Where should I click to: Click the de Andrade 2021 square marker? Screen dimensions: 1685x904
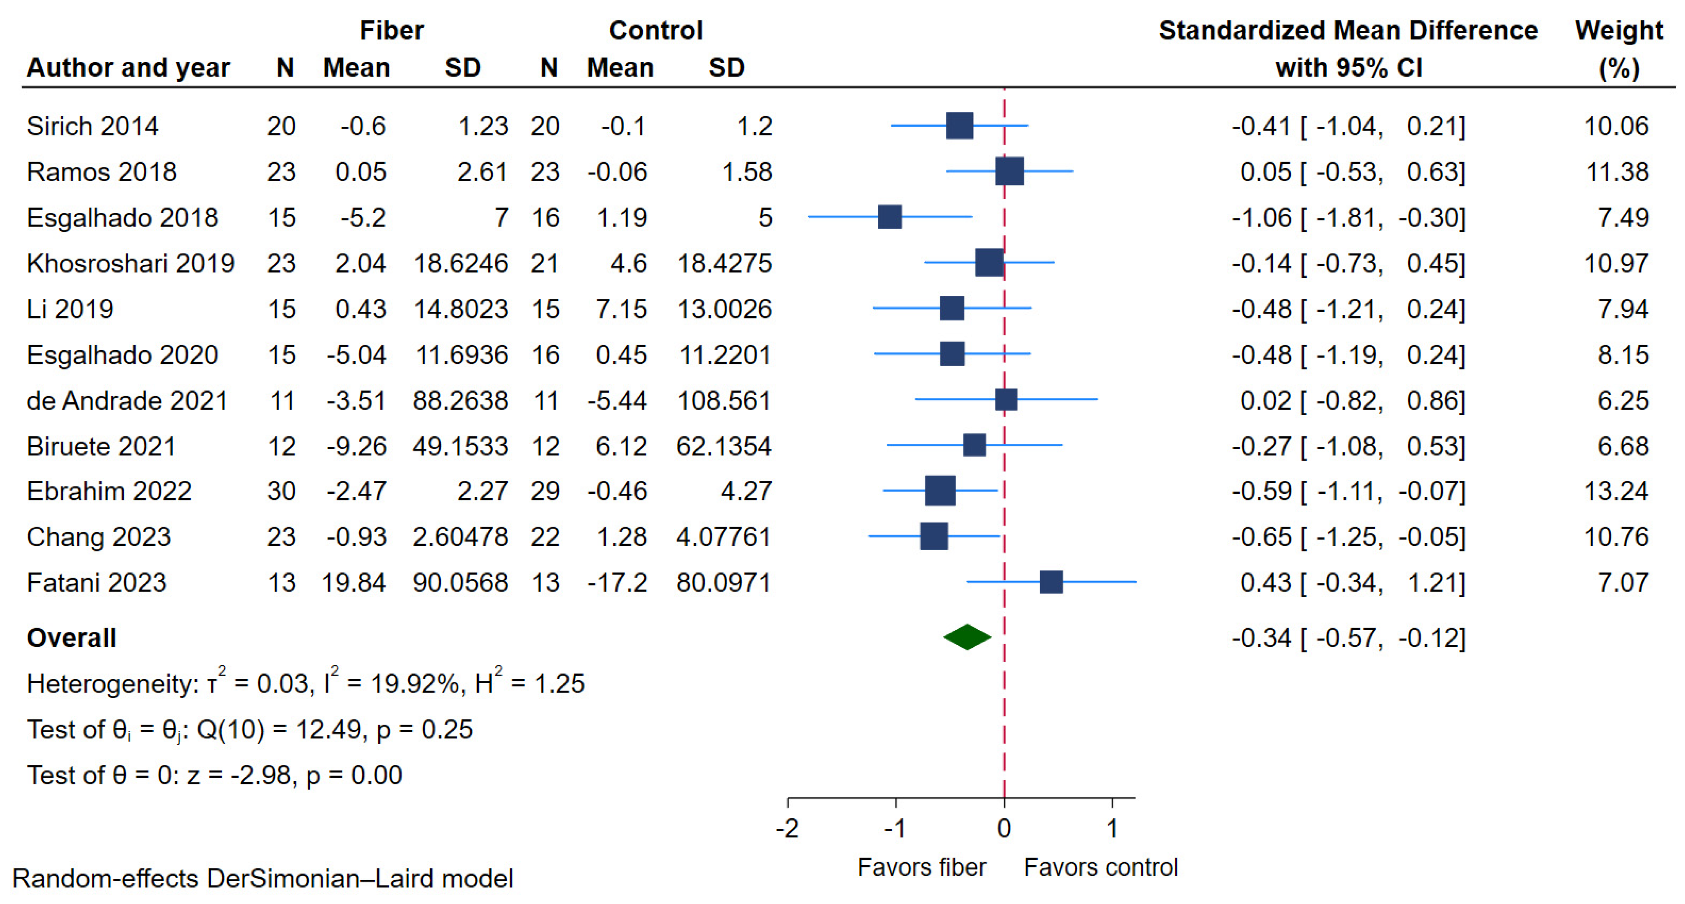point(1006,399)
